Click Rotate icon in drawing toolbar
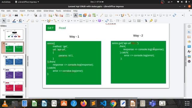This screenshot has width=192, height=108. (x=107, y=21)
